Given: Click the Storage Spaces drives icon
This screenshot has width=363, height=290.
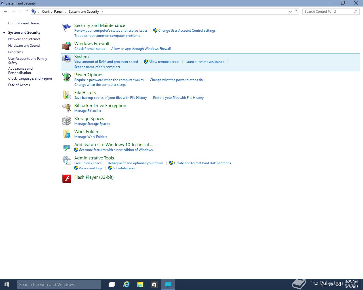Looking at the screenshot, I should pos(67,121).
